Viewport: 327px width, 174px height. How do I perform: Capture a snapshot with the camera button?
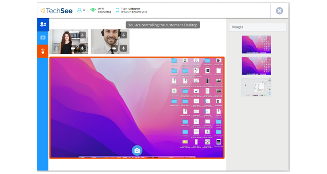point(137,151)
